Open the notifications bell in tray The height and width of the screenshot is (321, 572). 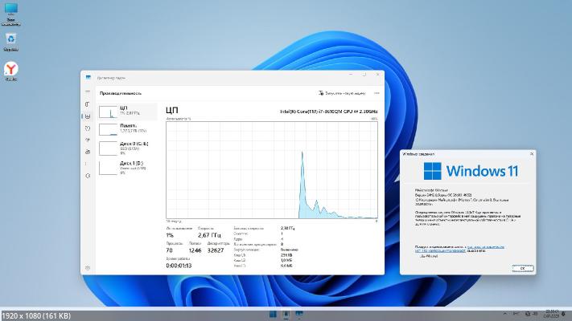click(x=564, y=314)
